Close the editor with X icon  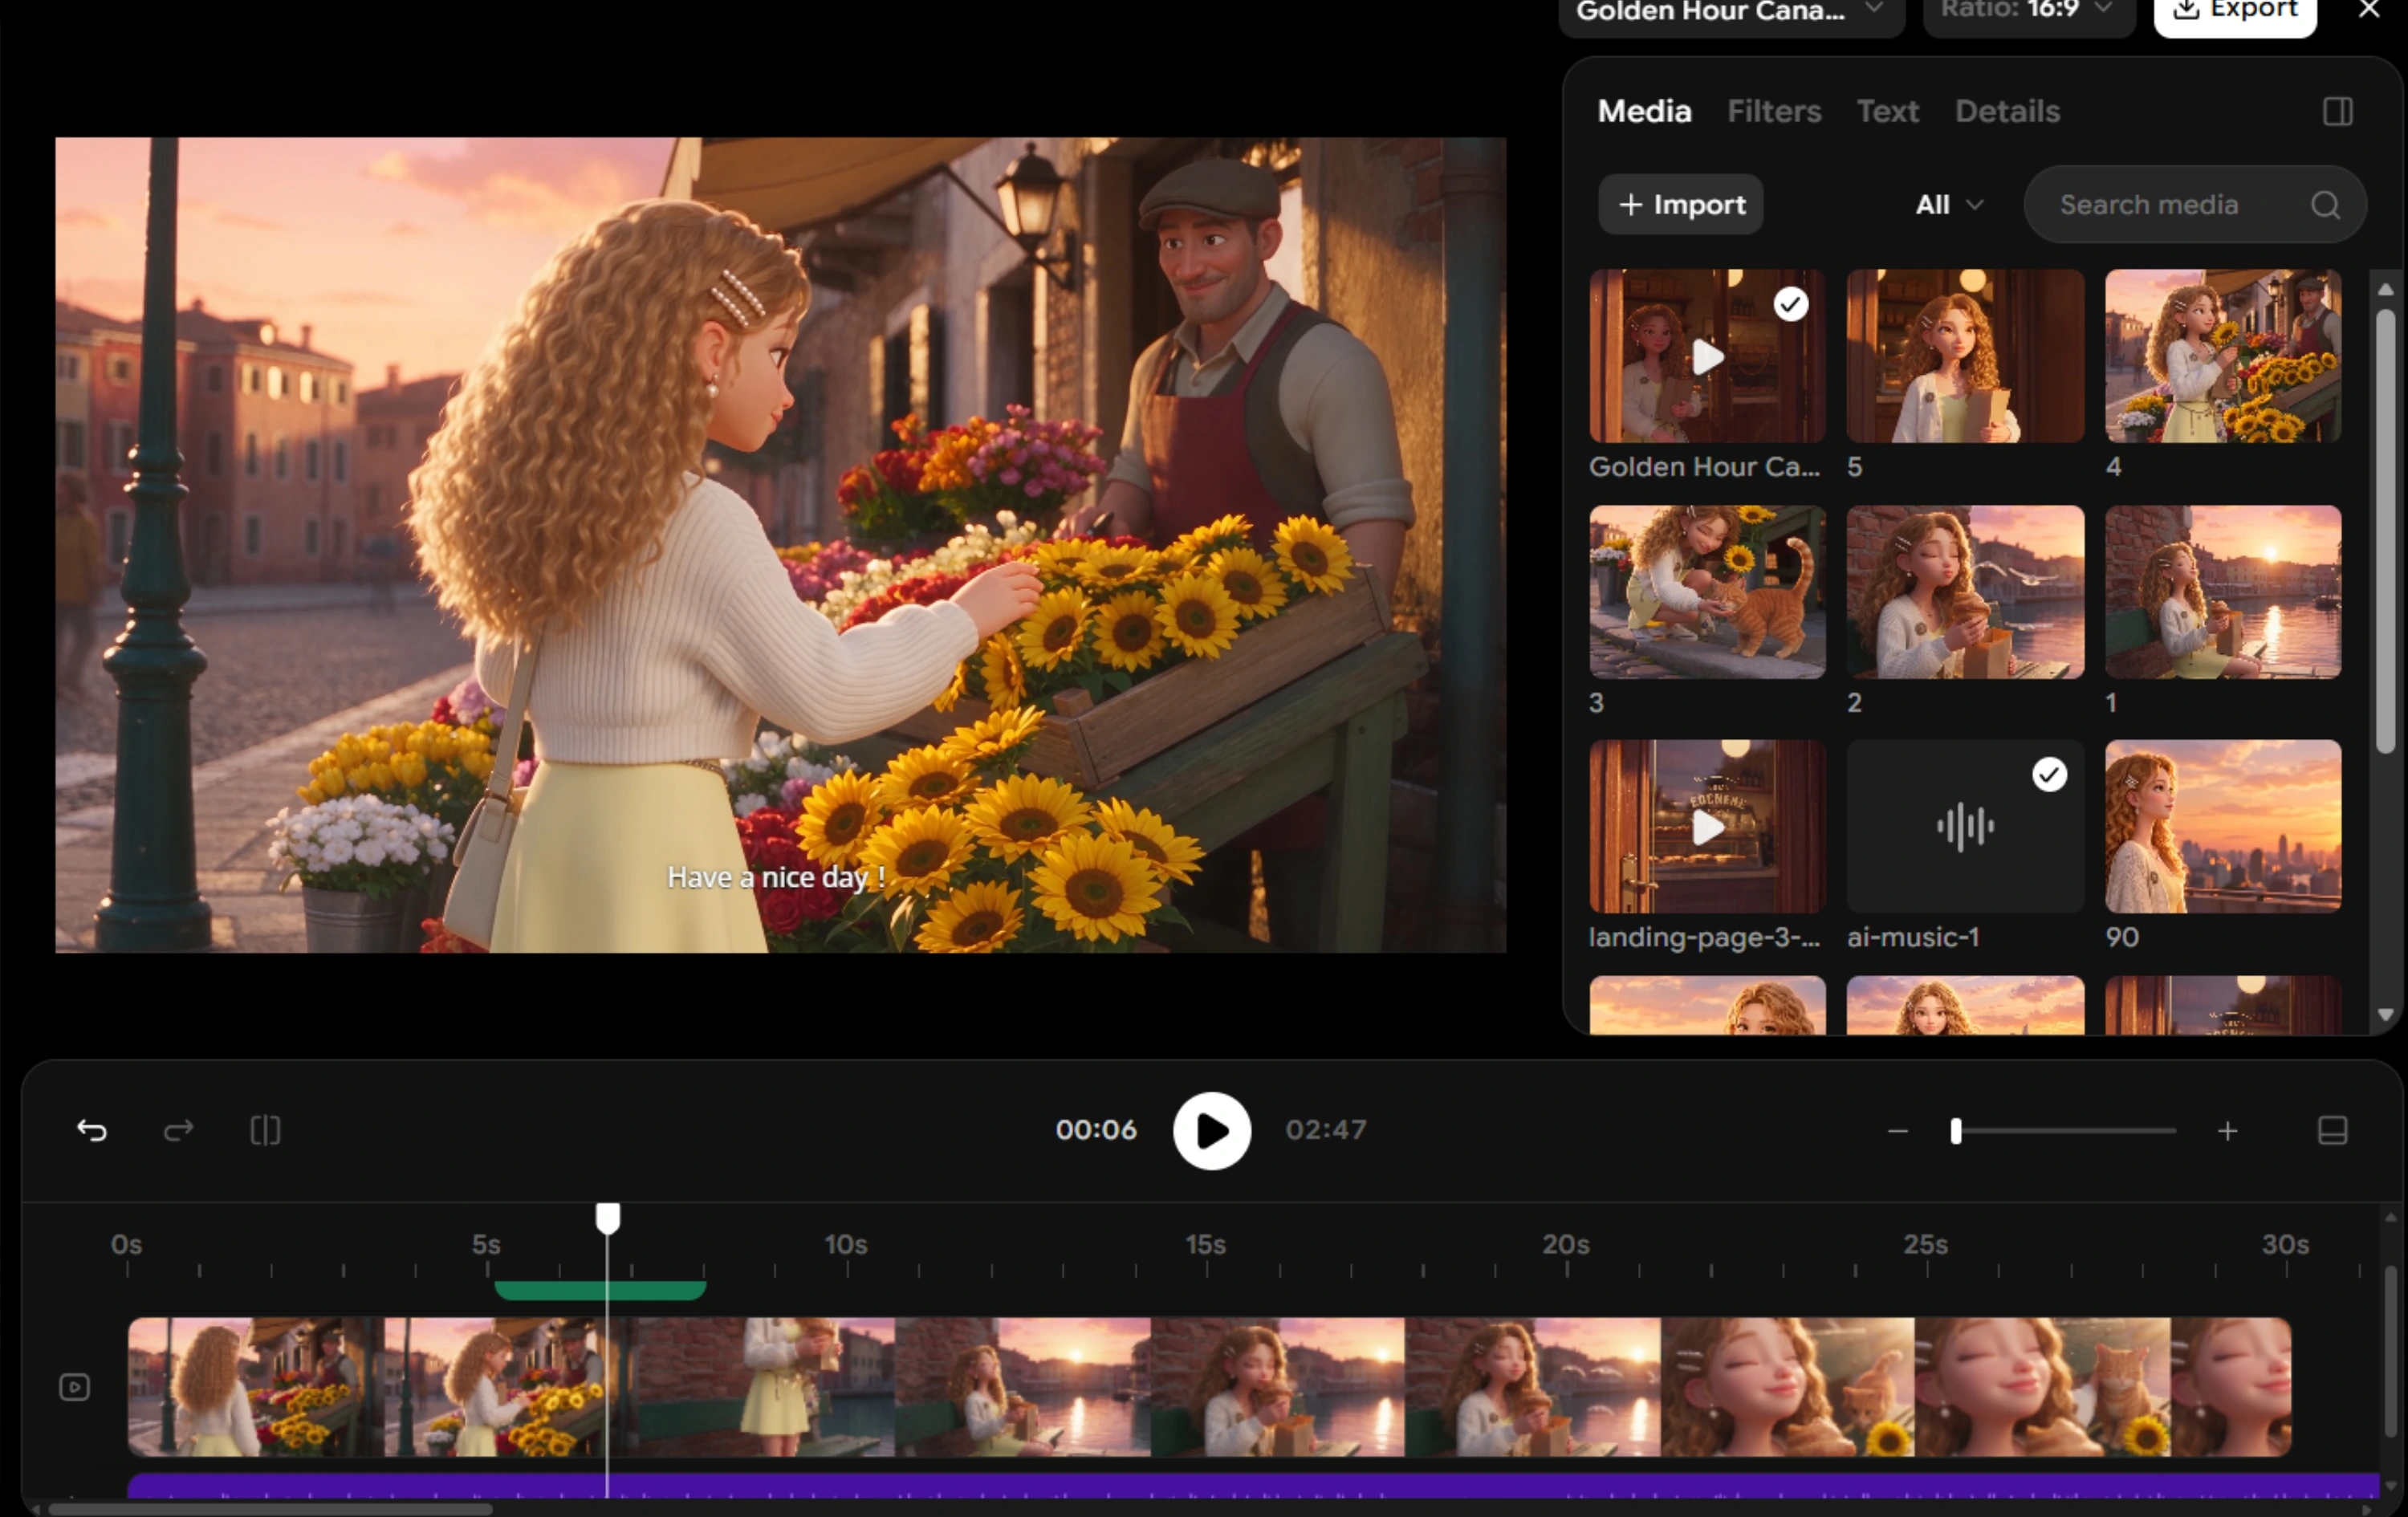[2369, 9]
